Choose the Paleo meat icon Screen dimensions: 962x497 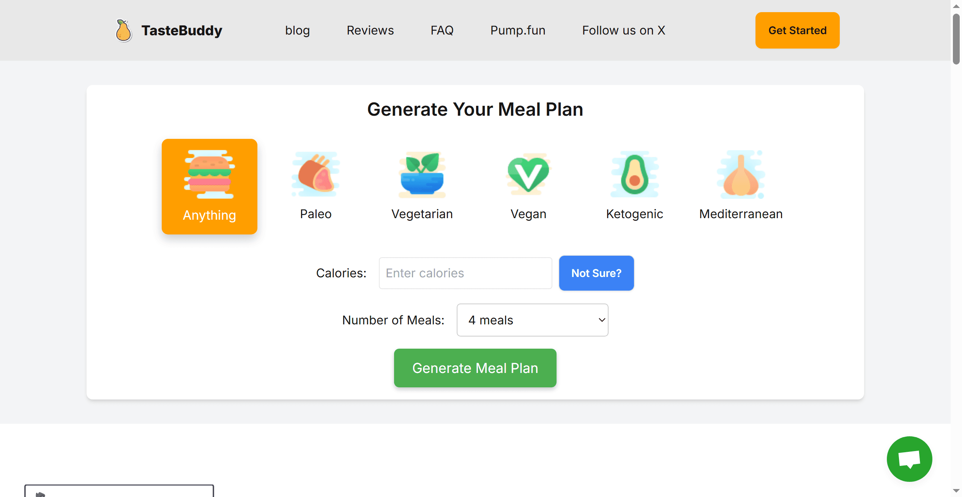click(x=315, y=175)
